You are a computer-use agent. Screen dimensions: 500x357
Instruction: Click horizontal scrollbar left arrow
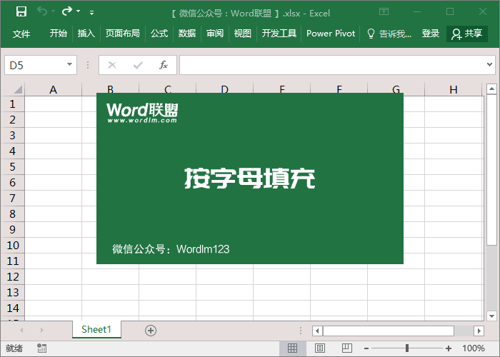317,331
